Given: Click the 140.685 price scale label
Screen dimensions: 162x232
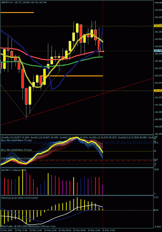Looking at the screenshot, I should click(158, 127).
